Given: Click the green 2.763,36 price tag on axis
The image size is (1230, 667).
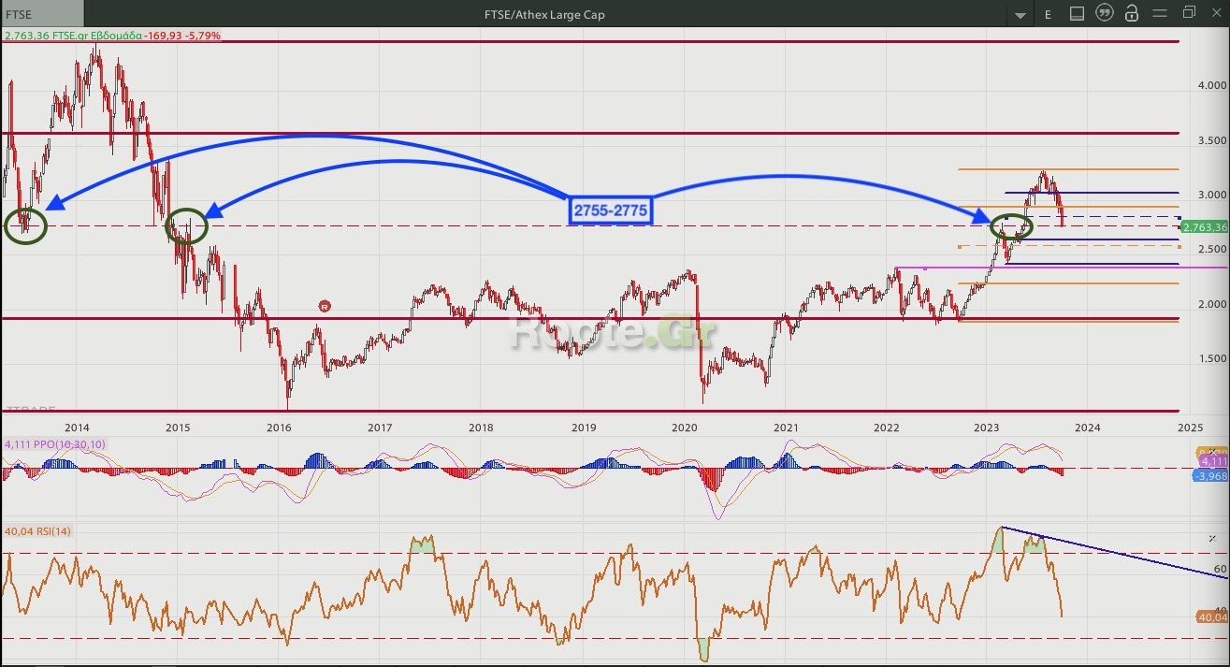Looking at the screenshot, I should (x=1204, y=227).
